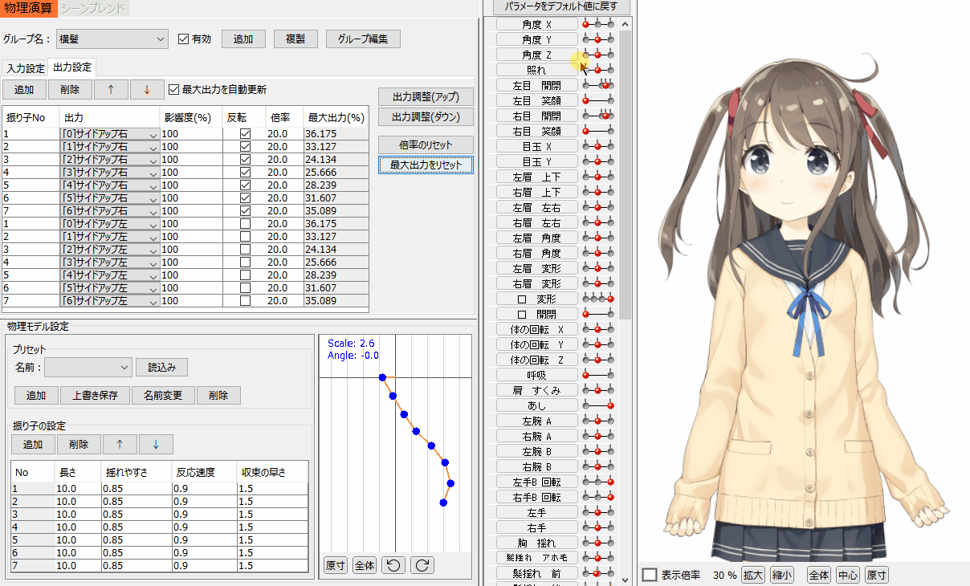Zoom in with 拡大 button
This screenshot has height=586, width=970.
[x=753, y=575]
